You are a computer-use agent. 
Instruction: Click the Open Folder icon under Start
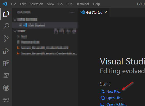tap(102, 104)
